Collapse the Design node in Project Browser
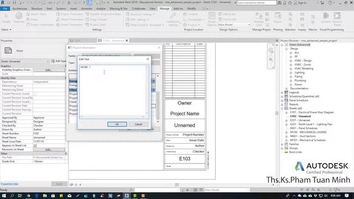The height and width of the screenshot is (199, 354). click(x=287, y=49)
